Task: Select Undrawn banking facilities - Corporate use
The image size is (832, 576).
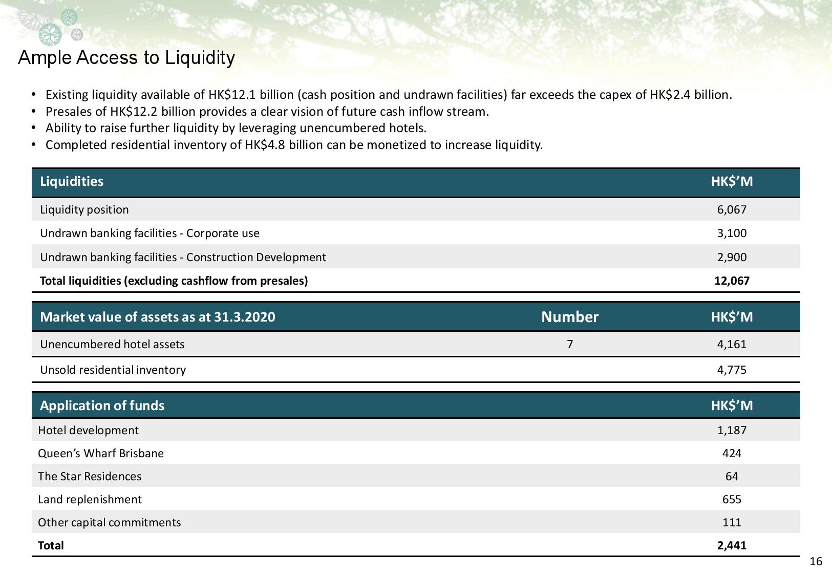Action: pos(150,233)
